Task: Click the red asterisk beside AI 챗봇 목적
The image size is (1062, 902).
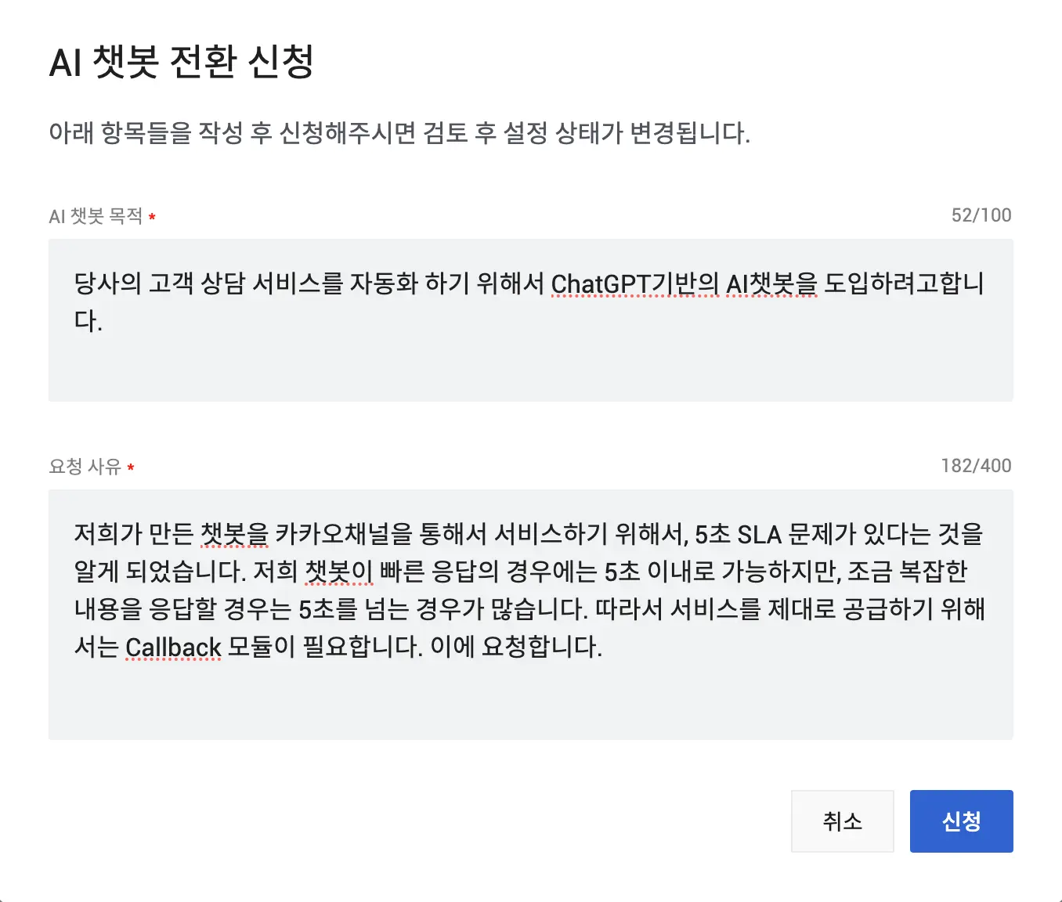Action: point(152,217)
